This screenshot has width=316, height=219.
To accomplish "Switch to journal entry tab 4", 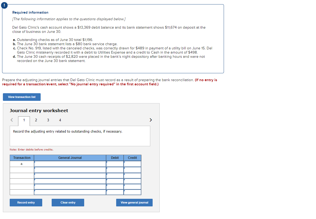I will [60, 120].
